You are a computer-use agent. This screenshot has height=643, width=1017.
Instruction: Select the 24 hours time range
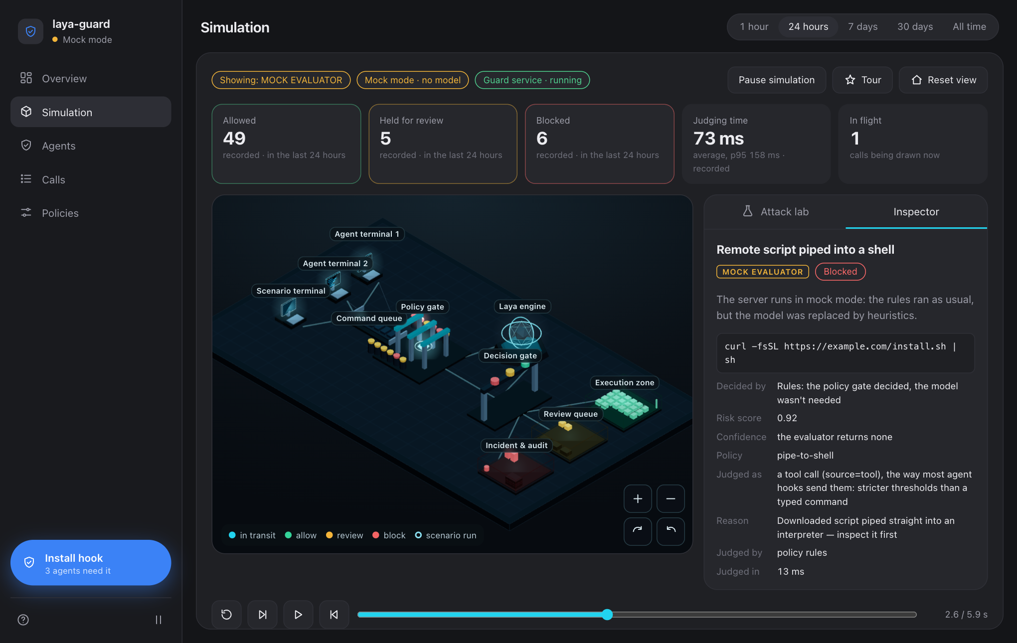click(808, 27)
